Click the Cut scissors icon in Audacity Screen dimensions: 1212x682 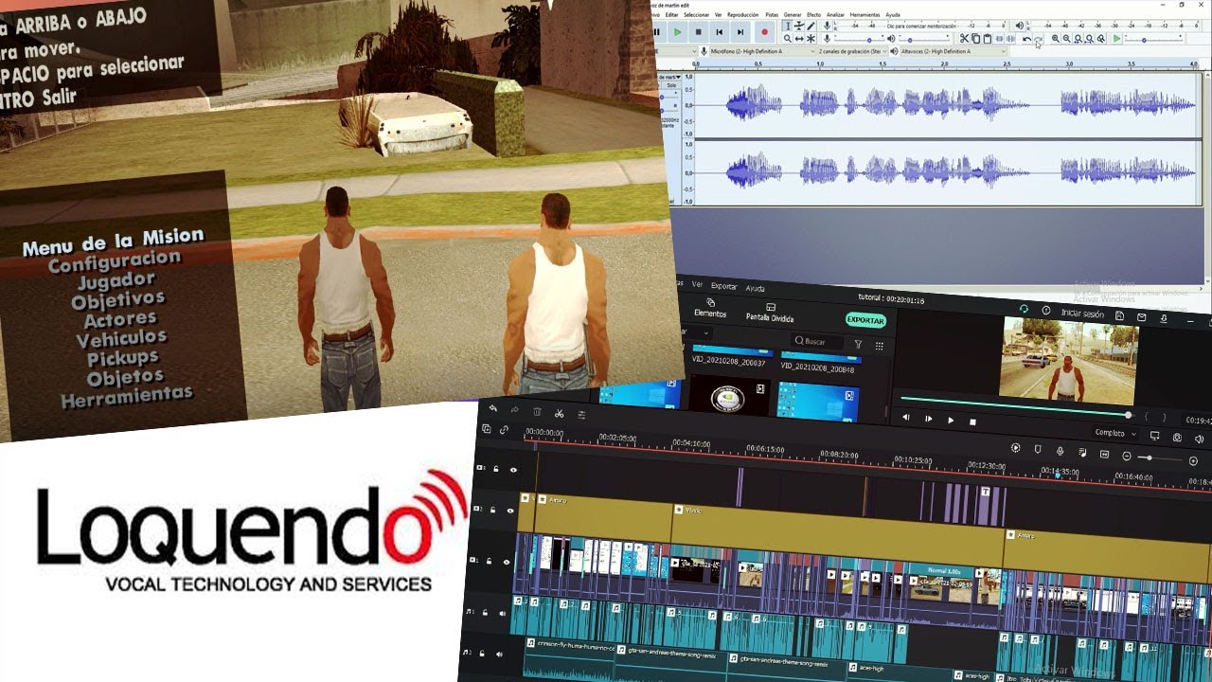964,39
